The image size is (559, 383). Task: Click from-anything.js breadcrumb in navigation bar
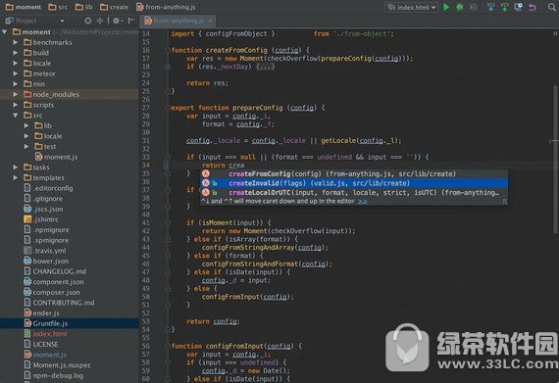[166, 7]
